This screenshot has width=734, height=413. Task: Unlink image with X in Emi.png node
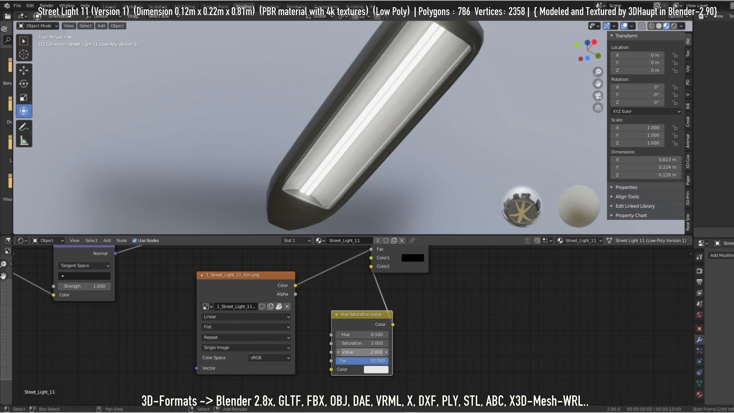[x=287, y=307]
